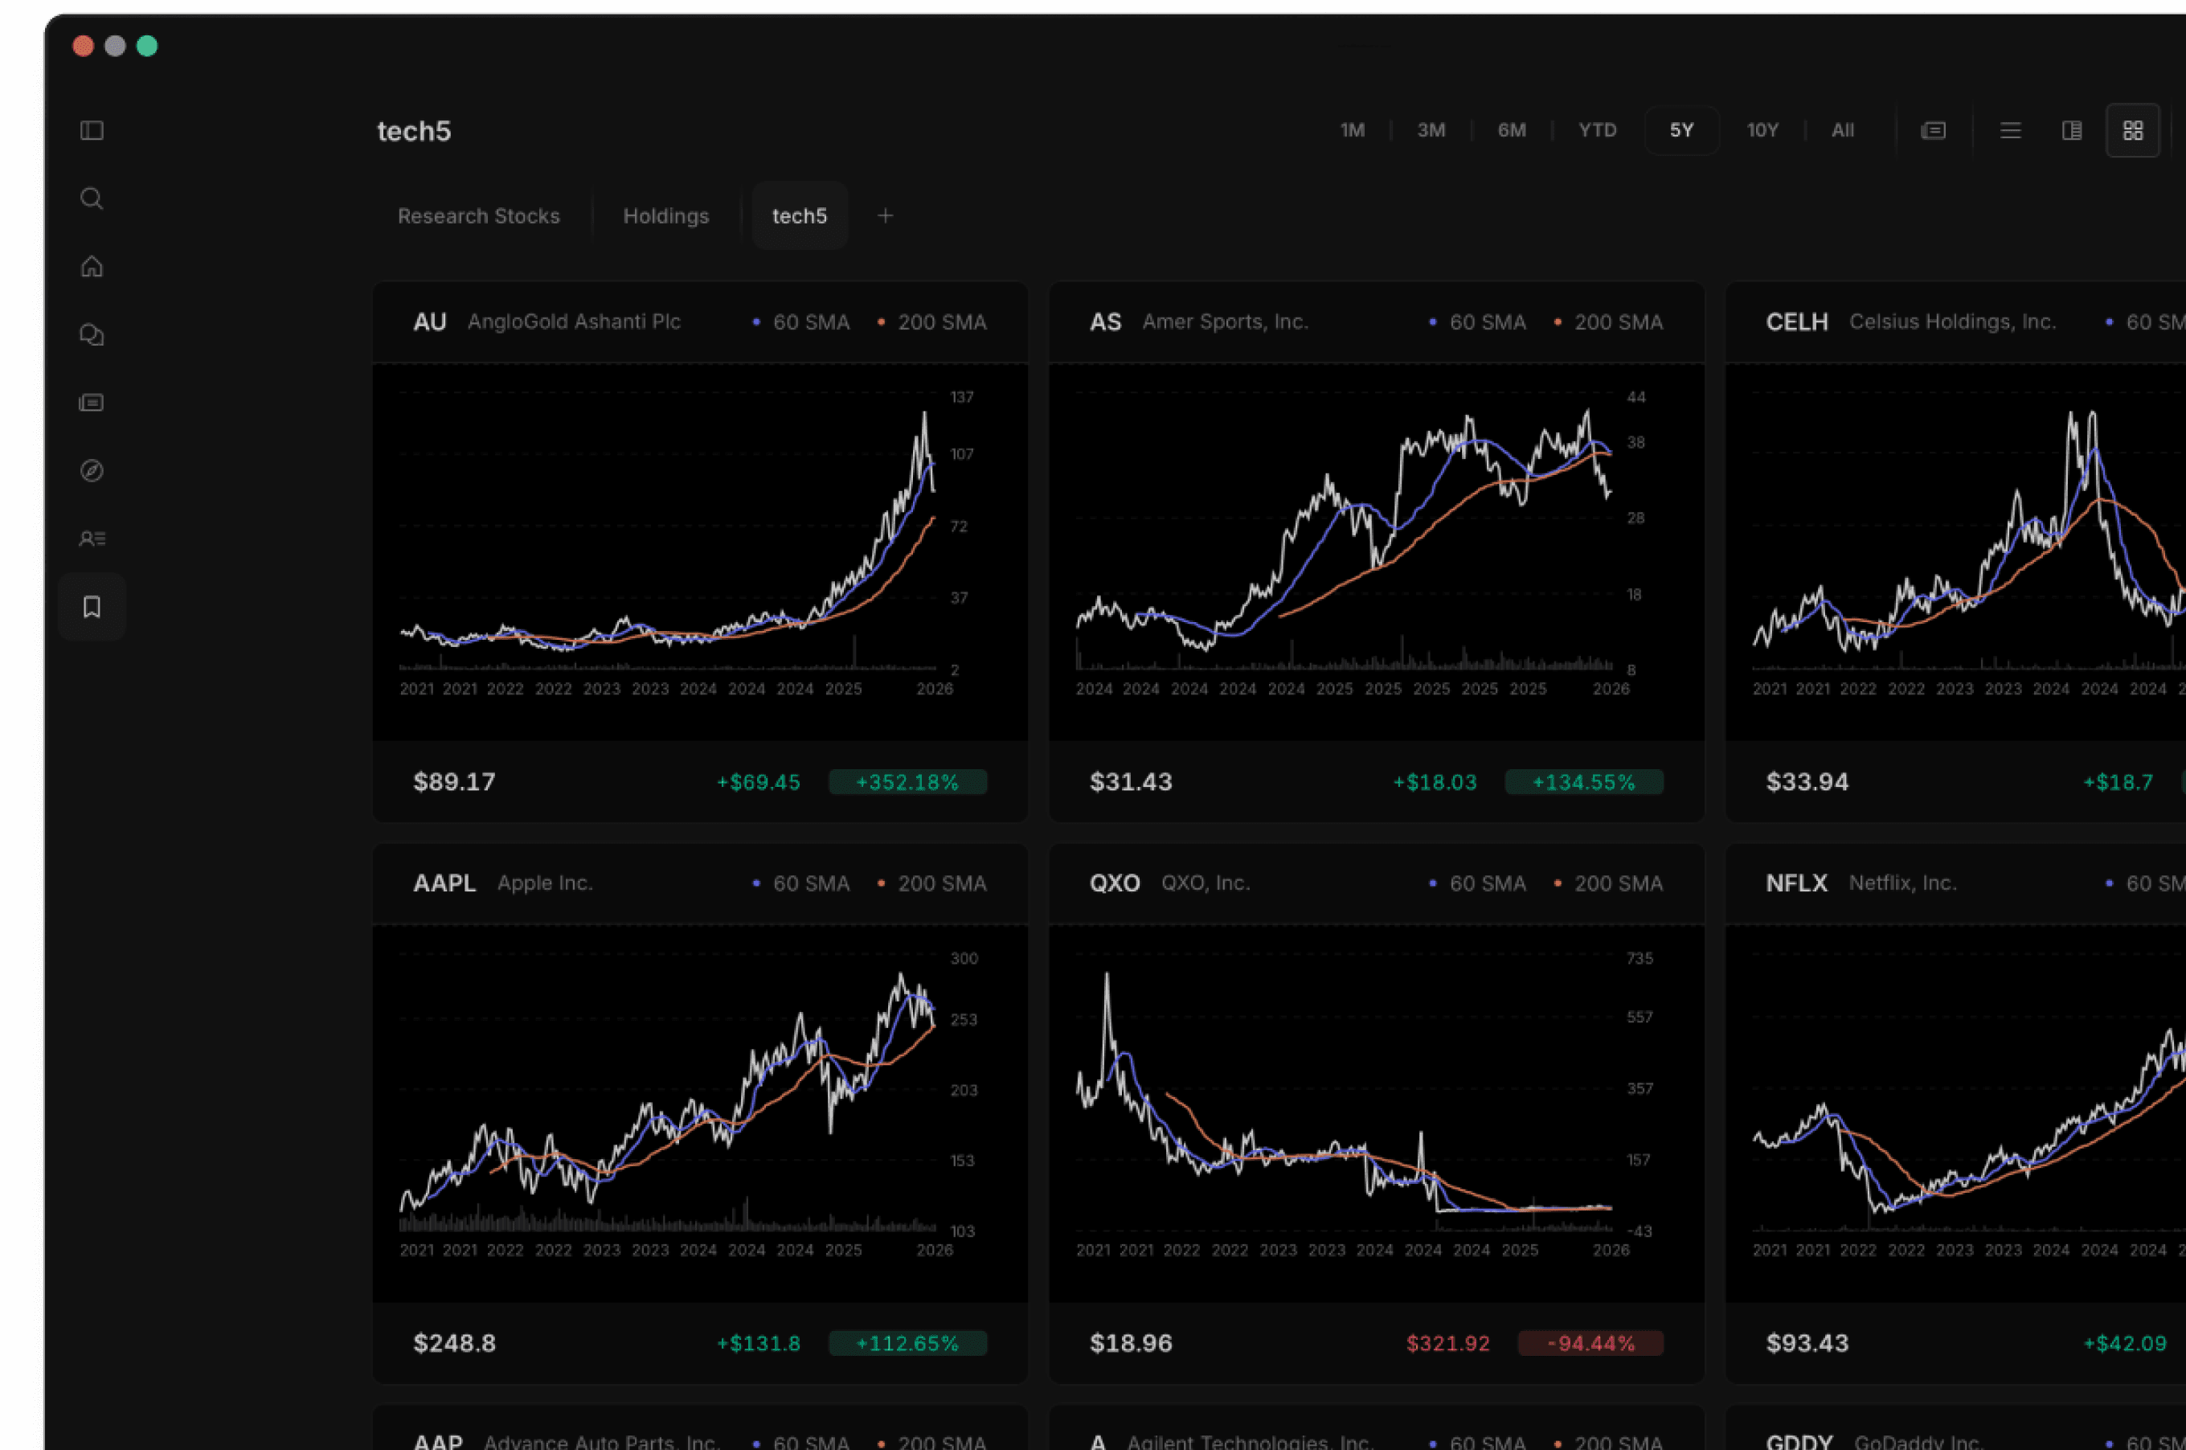Select the YTD time range
This screenshot has height=1450, width=2186.
pos(1597,130)
